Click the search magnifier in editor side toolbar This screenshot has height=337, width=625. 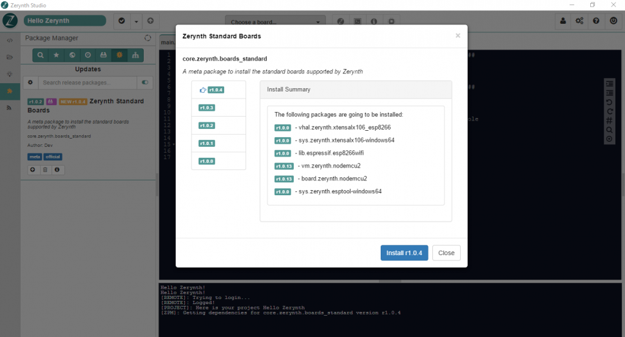610,130
